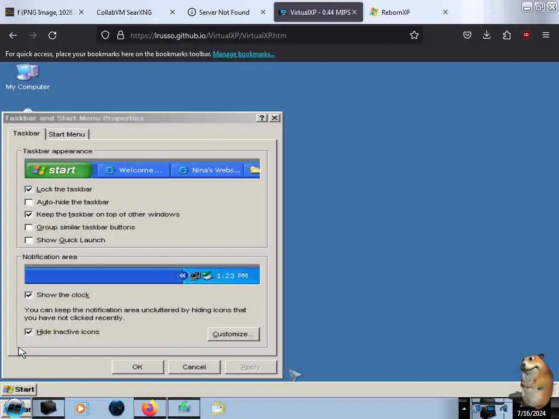The image size is (559, 419).
Task: Toggle Hide inactive icons checkbox
Action: (x=28, y=332)
